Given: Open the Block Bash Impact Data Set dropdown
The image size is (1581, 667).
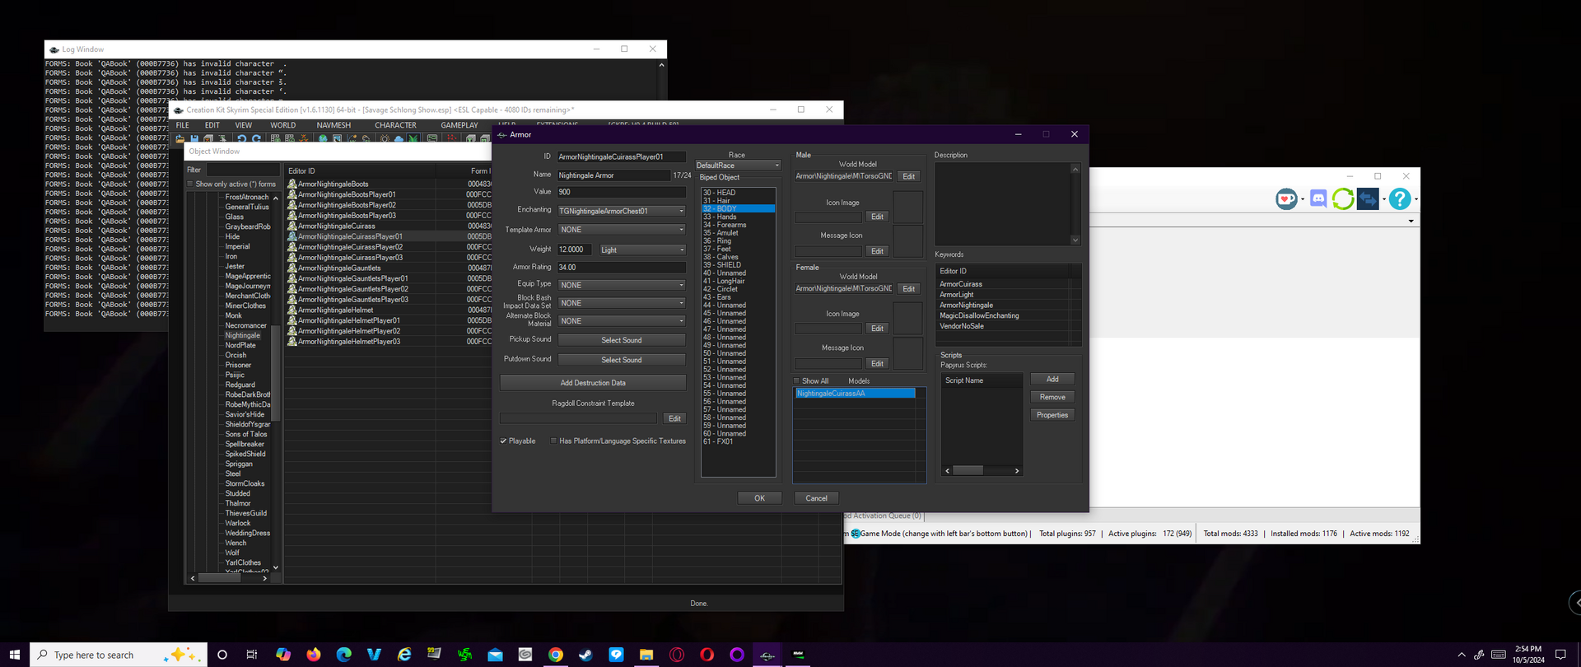Looking at the screenshot, I should (622, 303).
